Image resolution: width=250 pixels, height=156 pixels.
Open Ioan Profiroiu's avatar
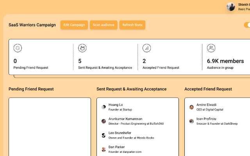click(191, 121)
